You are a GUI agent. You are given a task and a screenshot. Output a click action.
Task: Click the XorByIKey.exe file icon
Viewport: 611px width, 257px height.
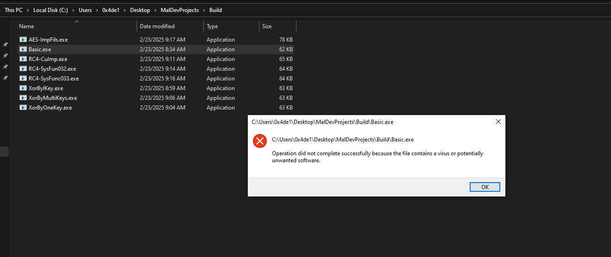[23, 88]
